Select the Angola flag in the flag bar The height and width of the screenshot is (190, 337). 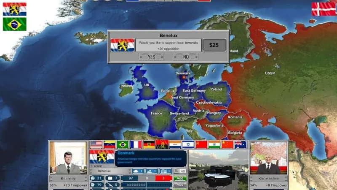tap(162, 144)
